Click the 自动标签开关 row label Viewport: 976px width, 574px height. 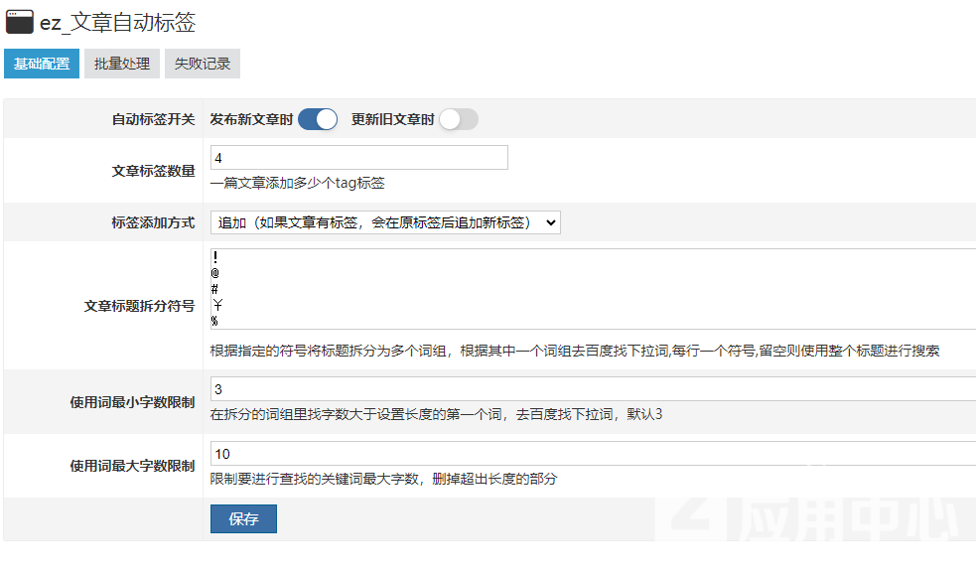(x=153, y=119)
